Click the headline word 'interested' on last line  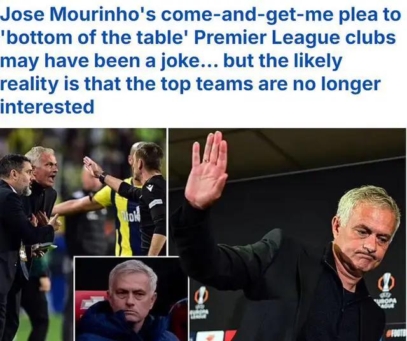tap(47, 107)
